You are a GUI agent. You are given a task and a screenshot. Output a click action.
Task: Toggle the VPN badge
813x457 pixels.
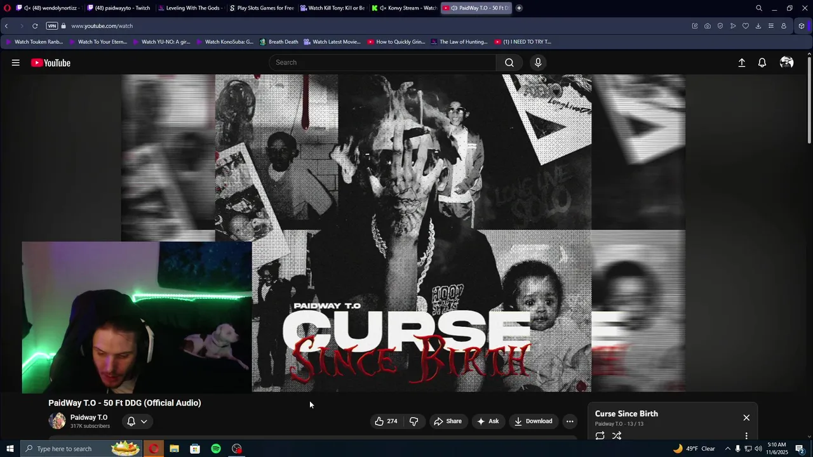52,26
